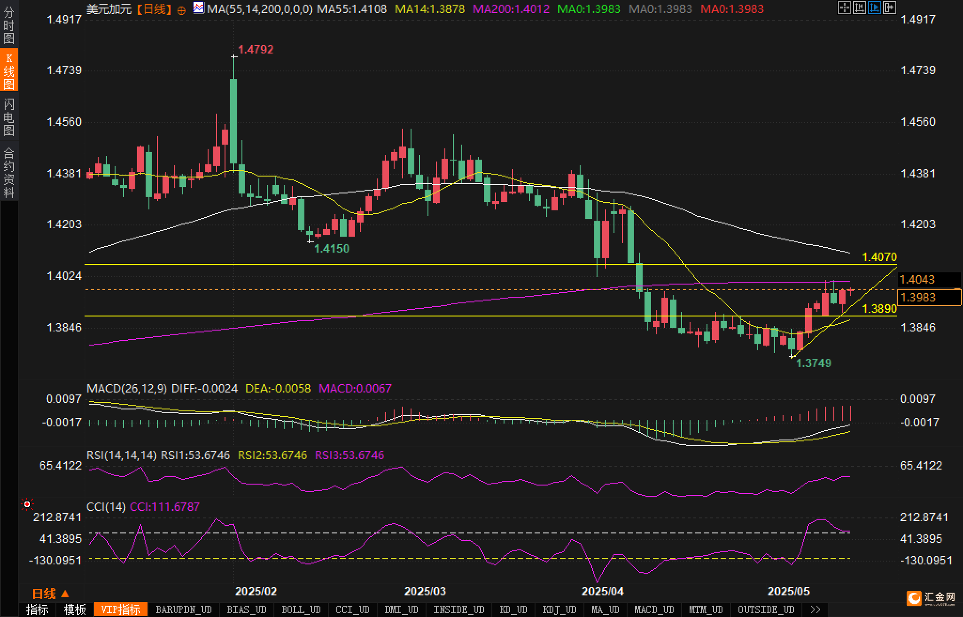Click the 1.4070 resistance line label
Screen dimensions: 963x617
point(879,257)
